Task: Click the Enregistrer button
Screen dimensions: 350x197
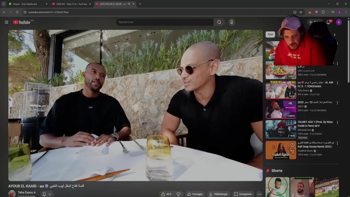Action: click(243, 194)
